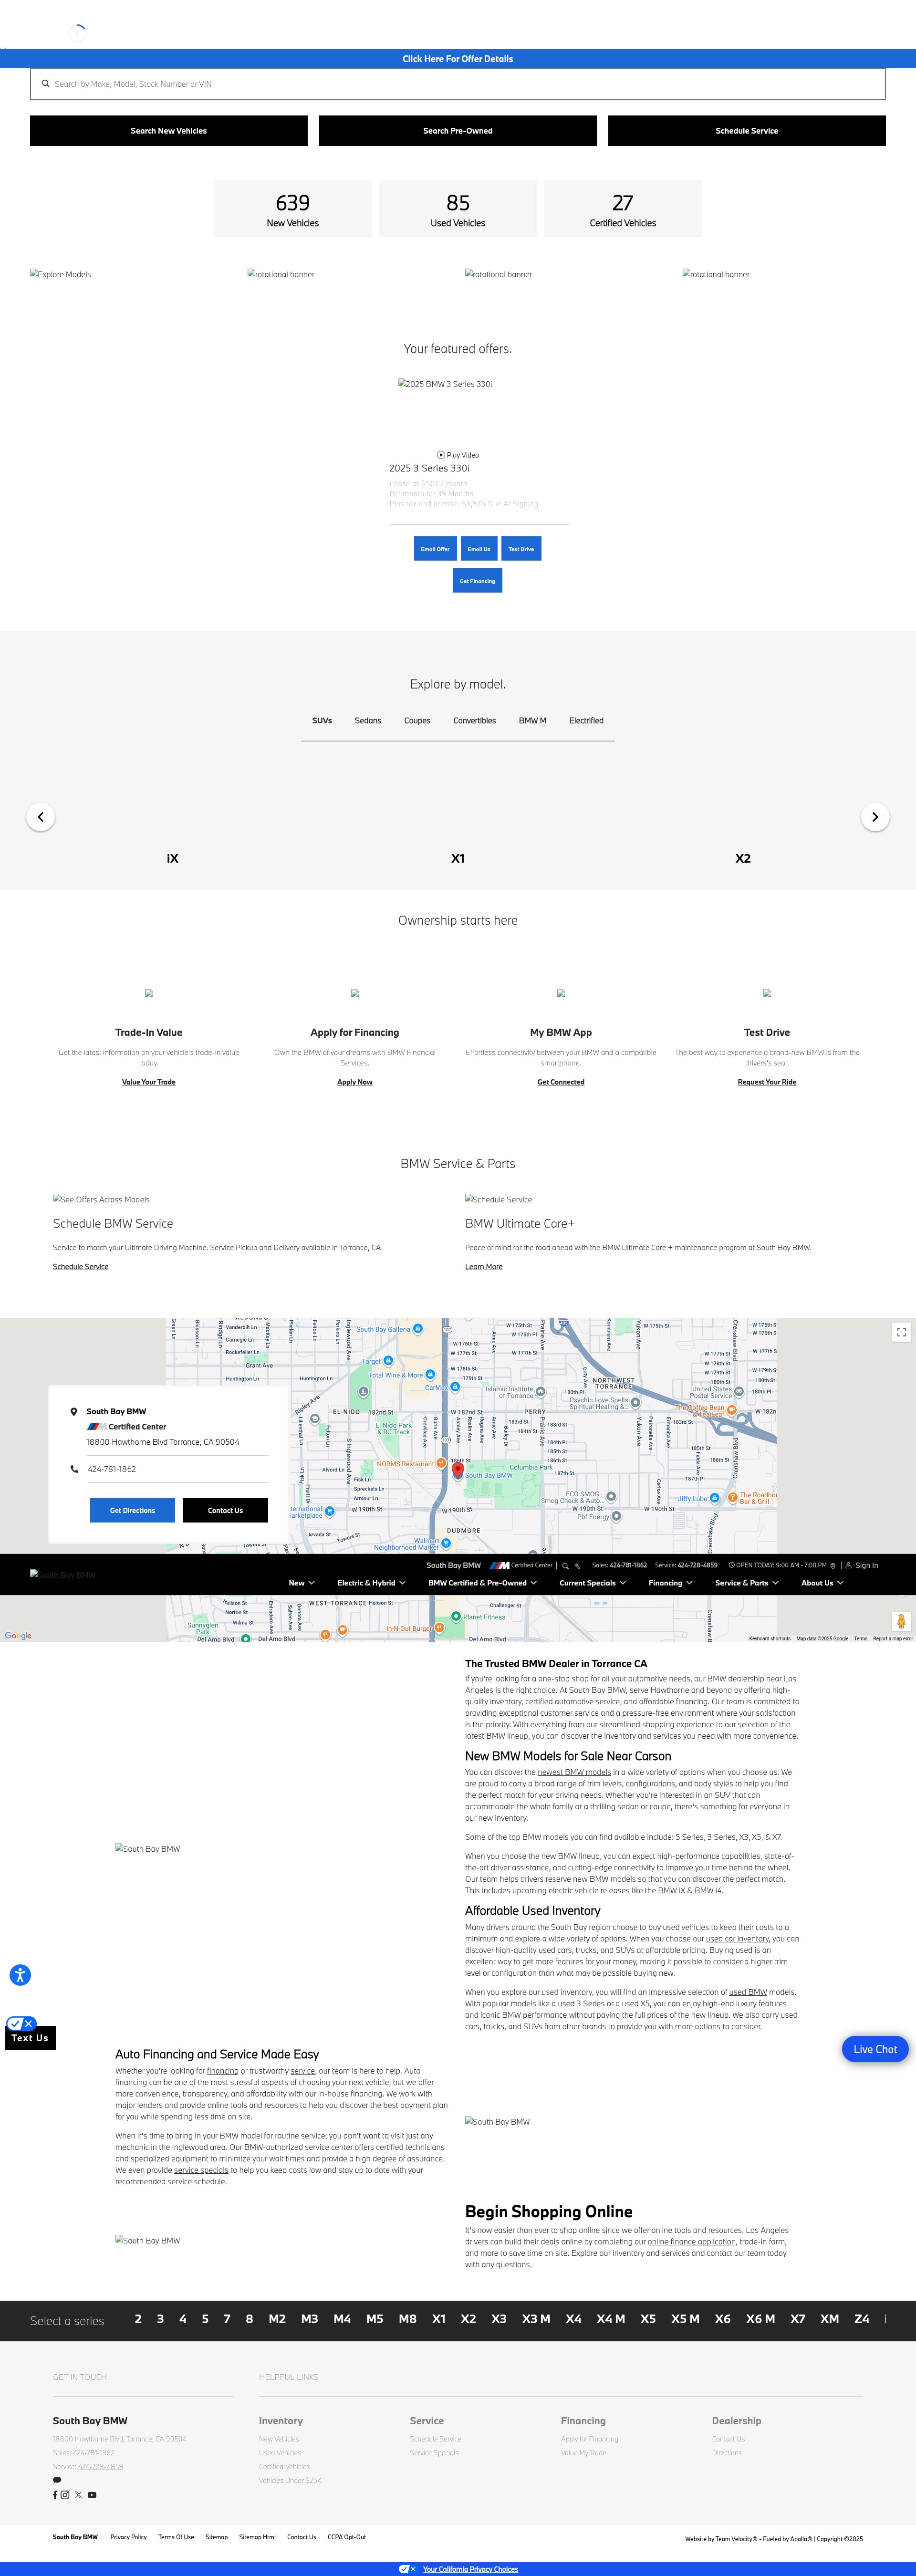Click the footer chat bubble icon
This screenshot has width=916, height=2576.
[x=57, y=2480]
